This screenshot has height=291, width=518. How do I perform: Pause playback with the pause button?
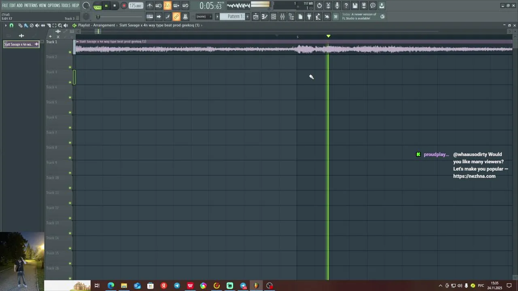106,6
